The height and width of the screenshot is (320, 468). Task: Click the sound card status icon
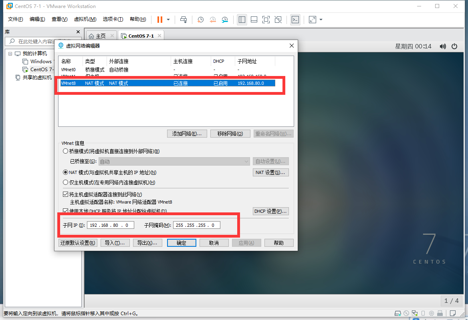click(x=431, y=313)
